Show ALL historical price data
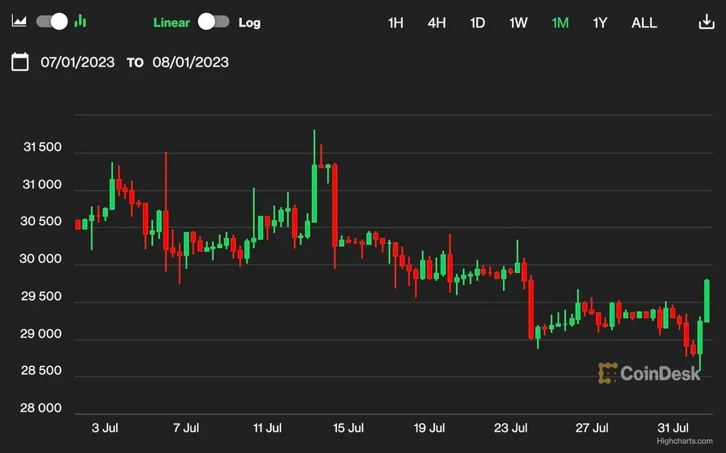This screenshot has height=453, width=726. 644,23
